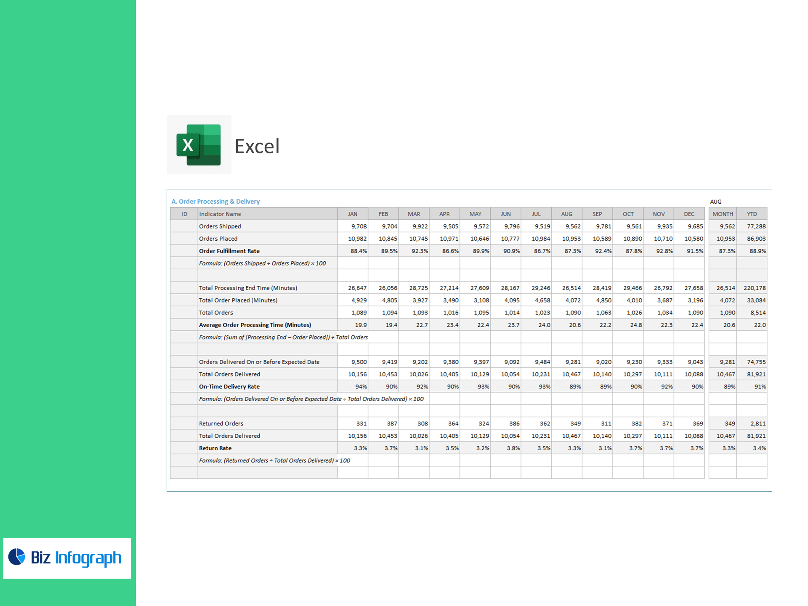This screenshot has width=808, height=606.
Task: Select the Indicator Name header cell
Action: click(220, 214)
